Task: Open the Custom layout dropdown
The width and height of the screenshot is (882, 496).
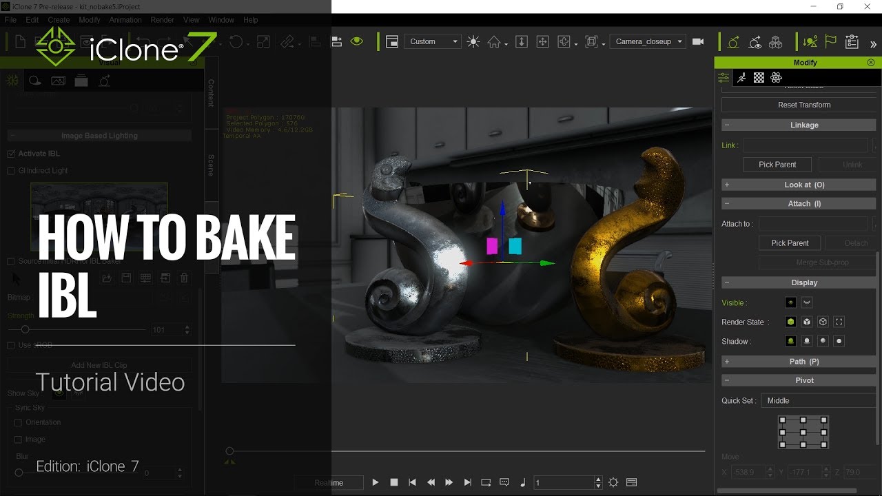Action: tap(433, 41)
